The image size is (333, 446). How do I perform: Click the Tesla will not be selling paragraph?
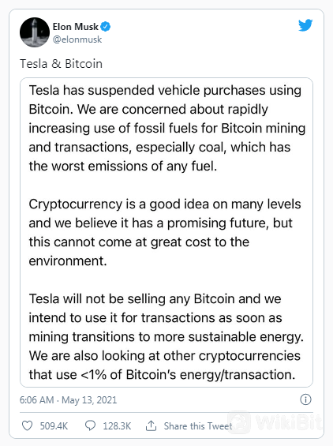[166, 336]
